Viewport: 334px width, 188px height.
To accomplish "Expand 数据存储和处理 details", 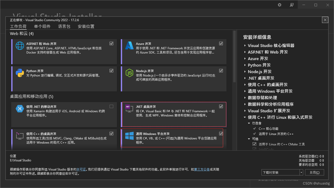I will (245, 98).
